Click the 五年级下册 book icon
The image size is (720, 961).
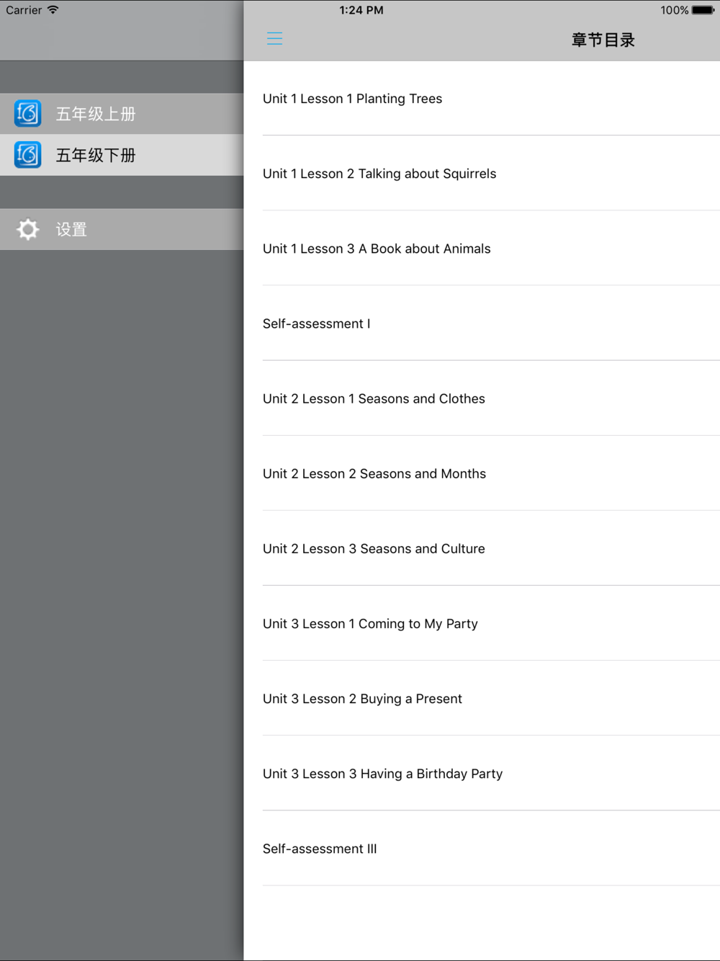coord(28,155)
